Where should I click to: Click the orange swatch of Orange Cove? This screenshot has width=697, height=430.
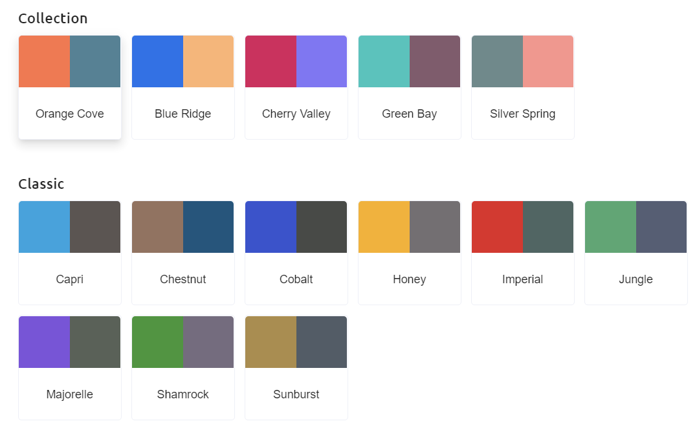[x=44, y=61]
